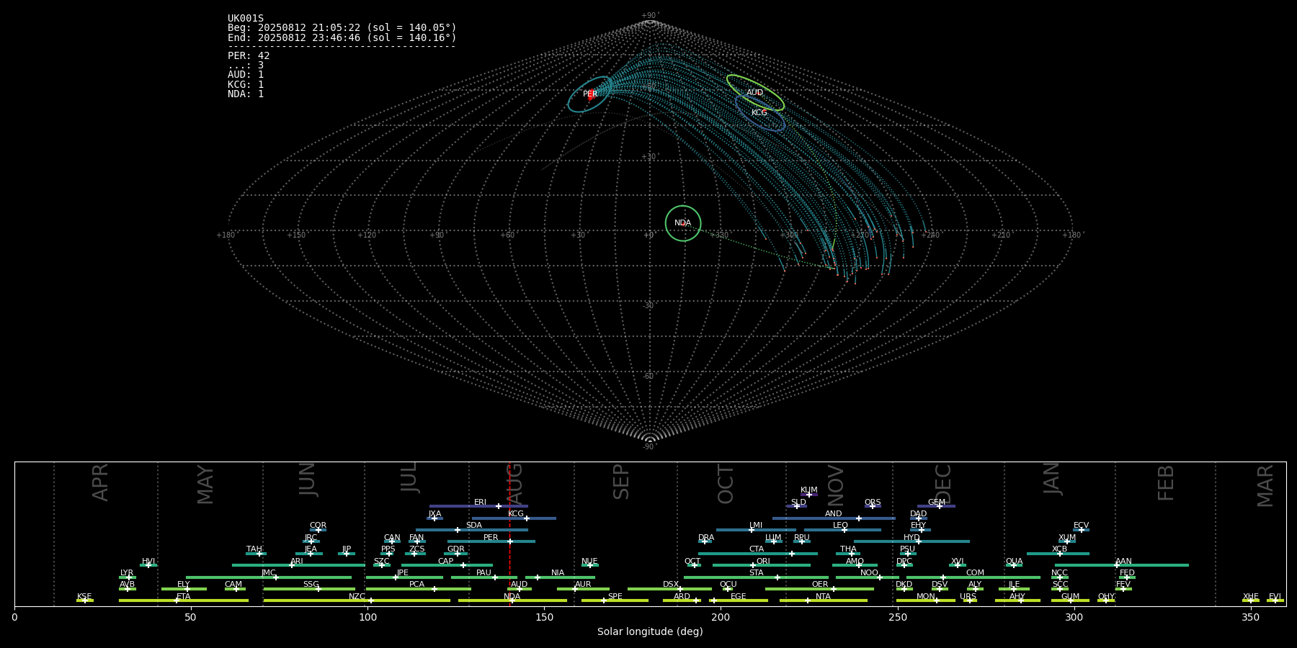
Task: Click the red dashed current solar longitude line
Action: point(509,533)
